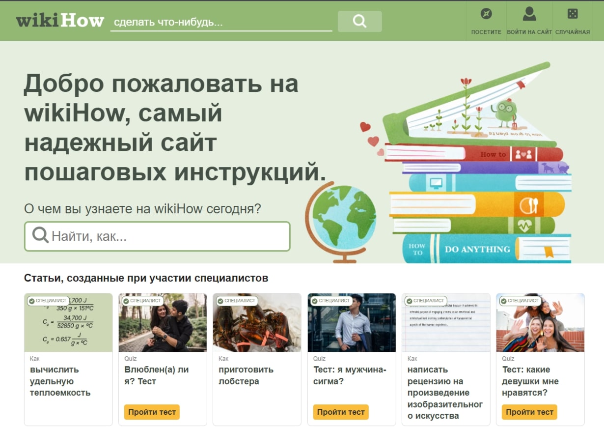The width and height of the screenshot is (604, 427).
Task: Take the Влюблен(а) ли я test button
Action: (152, 412)
